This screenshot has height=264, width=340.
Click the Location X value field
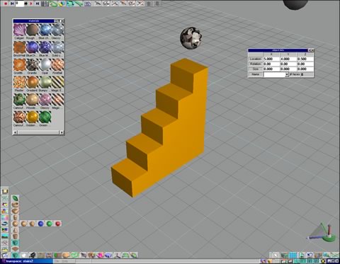point(271,59)
